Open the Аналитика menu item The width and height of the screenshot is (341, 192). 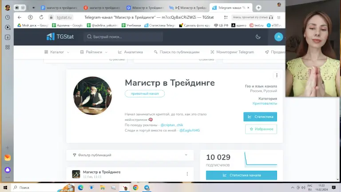[x=130, y=52]
